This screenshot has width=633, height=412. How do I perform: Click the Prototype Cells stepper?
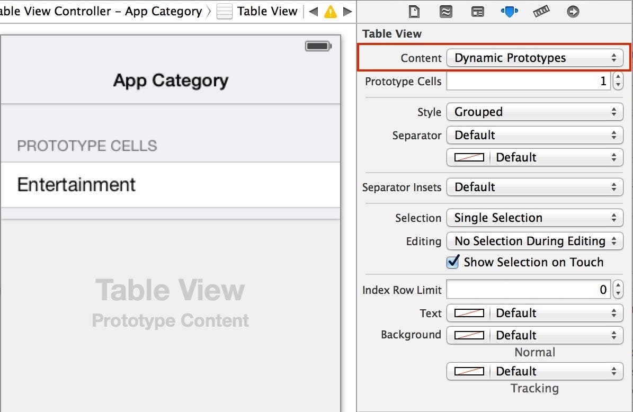tap(618, 82)
